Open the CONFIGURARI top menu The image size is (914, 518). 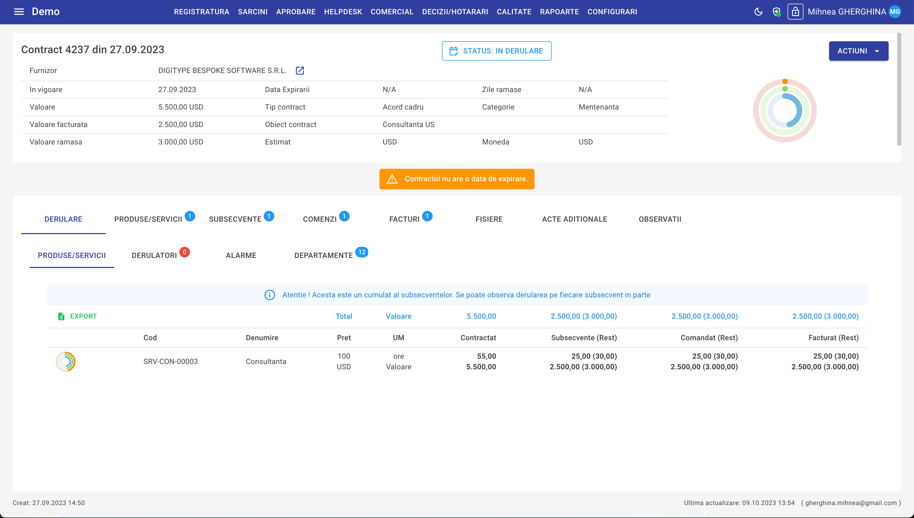(612, 12)
